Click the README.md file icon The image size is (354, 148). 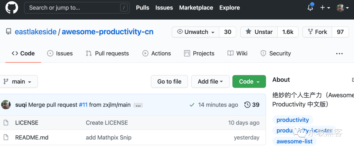click(6, 138)
